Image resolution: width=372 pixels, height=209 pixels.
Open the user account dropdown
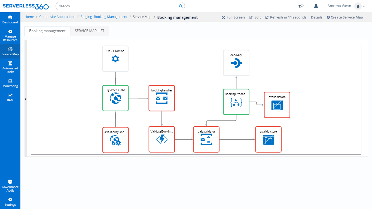pyautogui.click(x=359, y=6)
